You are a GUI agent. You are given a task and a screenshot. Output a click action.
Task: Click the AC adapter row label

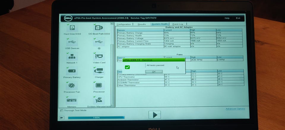click(123, 46)
